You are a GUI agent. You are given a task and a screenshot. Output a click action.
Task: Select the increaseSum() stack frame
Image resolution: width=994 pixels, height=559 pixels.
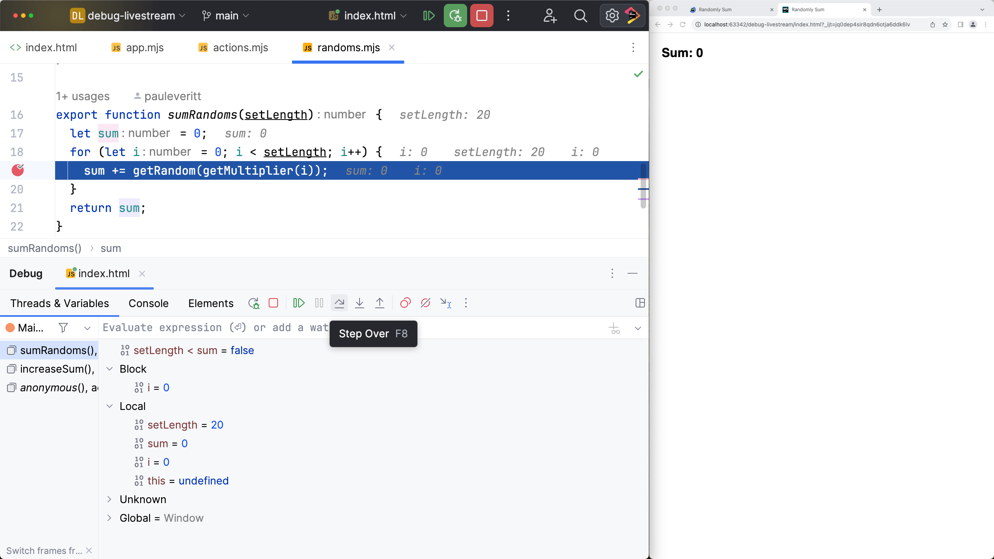tap(57, 369)
